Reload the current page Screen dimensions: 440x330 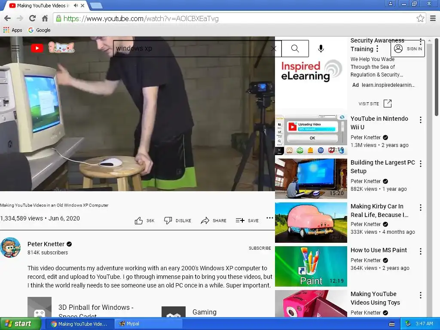(32, 18)
